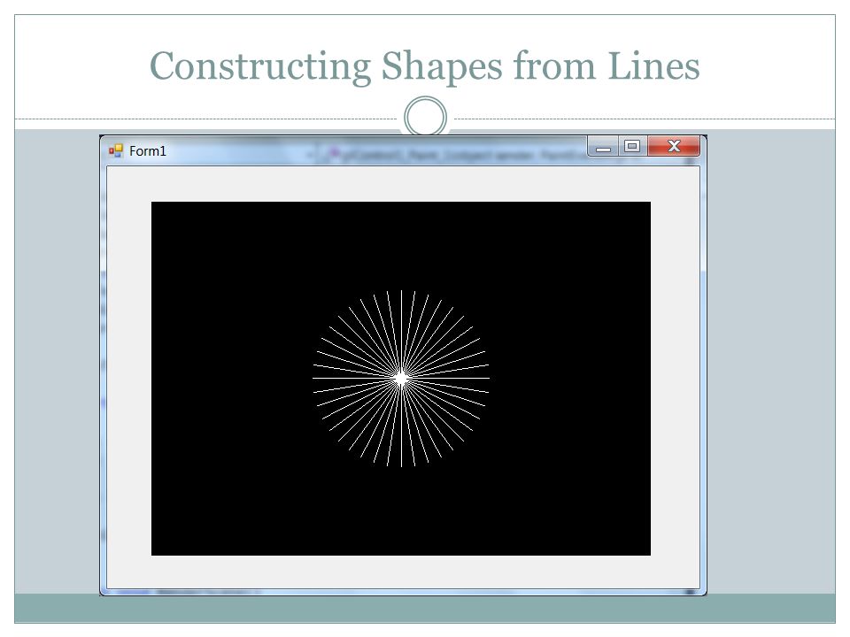Maximize the Form1 window
850x637 pixels.
tap(632, 146)
